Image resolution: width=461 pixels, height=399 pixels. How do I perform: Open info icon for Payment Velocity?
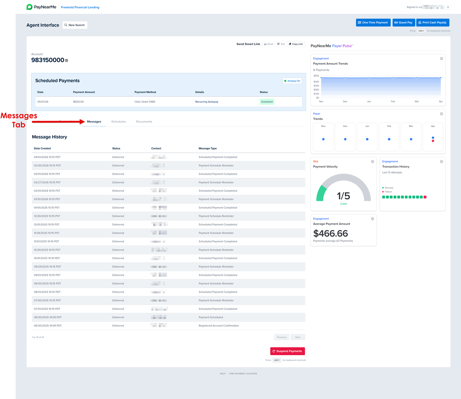tap(372, 162)
